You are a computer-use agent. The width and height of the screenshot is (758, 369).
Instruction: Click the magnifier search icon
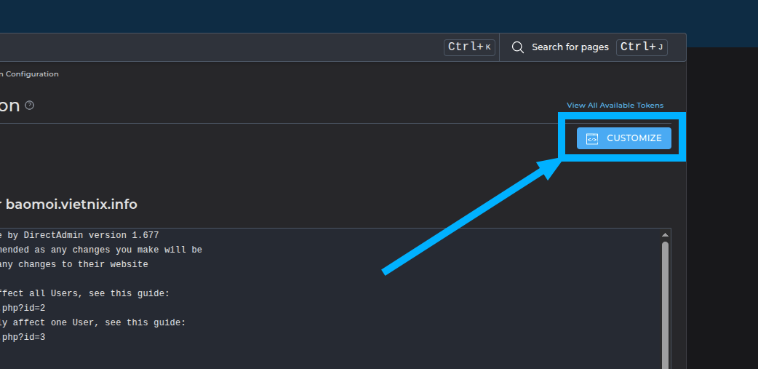518,47
